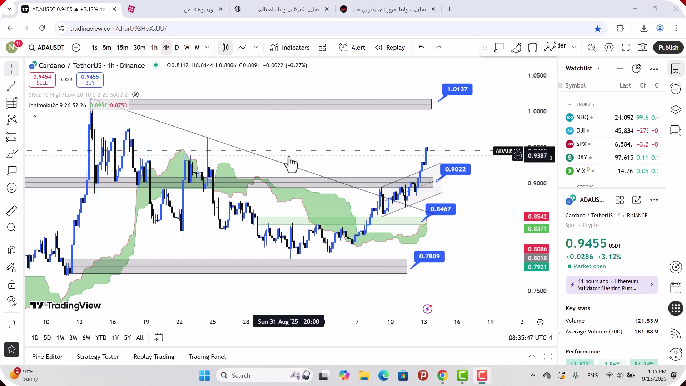Open the Indicators dialog
Screen dimensions: 686x386
pyautogui.click(x=290, y=48)
